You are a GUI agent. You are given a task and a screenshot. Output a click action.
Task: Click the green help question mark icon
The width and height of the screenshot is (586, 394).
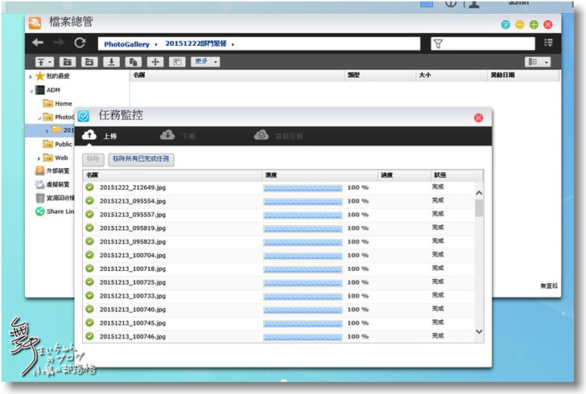(505, 25)
